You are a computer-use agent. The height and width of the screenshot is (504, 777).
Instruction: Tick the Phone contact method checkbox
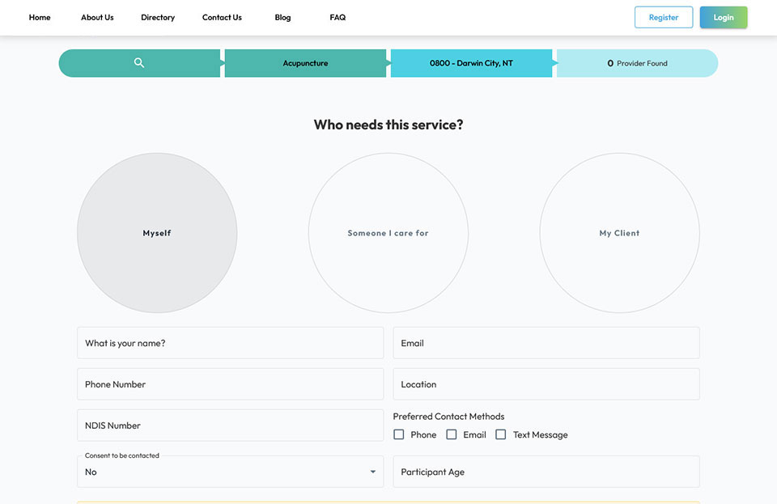pos(399,434)
